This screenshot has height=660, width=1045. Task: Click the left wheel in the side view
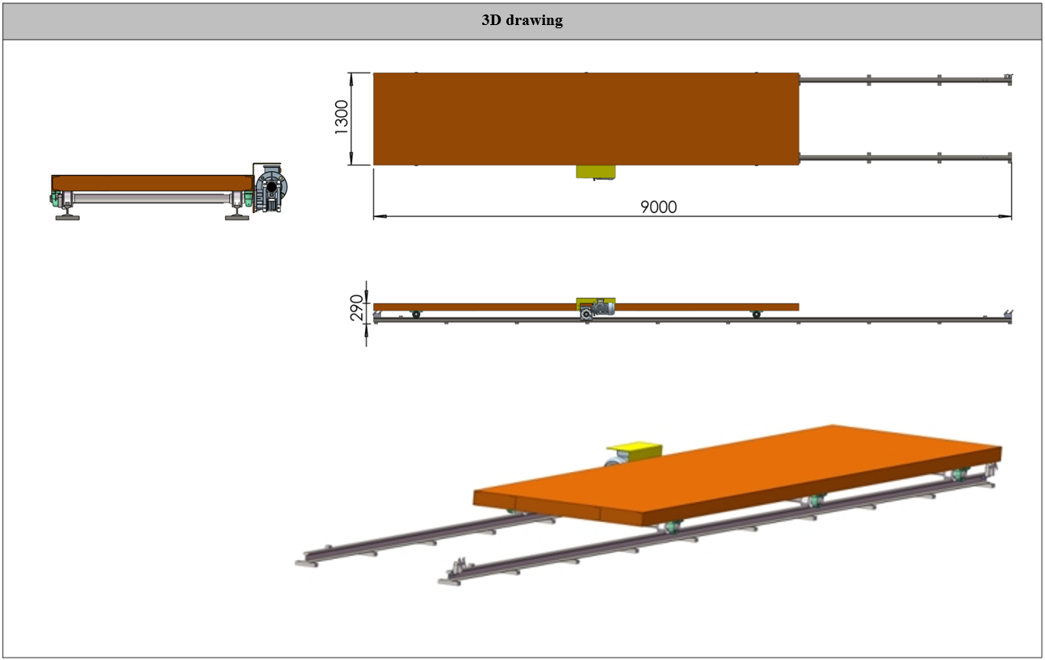[x=416, y=314]
